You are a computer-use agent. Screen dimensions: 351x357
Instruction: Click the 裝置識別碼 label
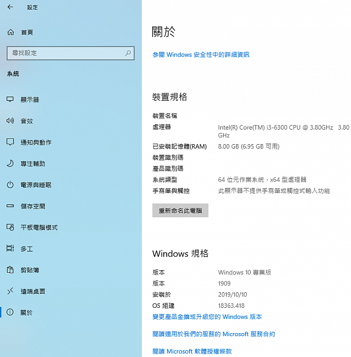click(168, 157)
